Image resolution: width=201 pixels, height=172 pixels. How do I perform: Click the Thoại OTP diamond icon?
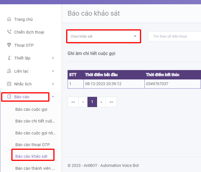click(x=9, y=45)
